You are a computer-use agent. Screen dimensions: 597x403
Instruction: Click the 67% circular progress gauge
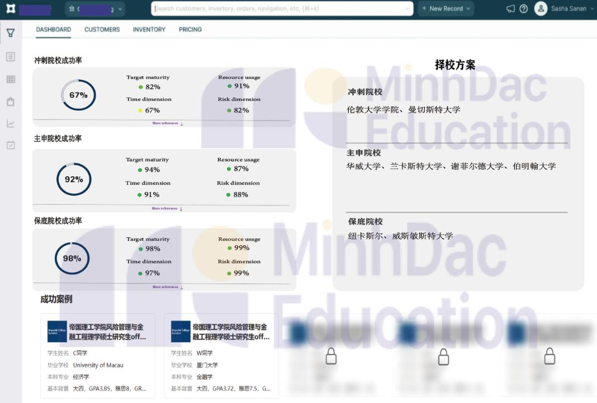(78, 95)
